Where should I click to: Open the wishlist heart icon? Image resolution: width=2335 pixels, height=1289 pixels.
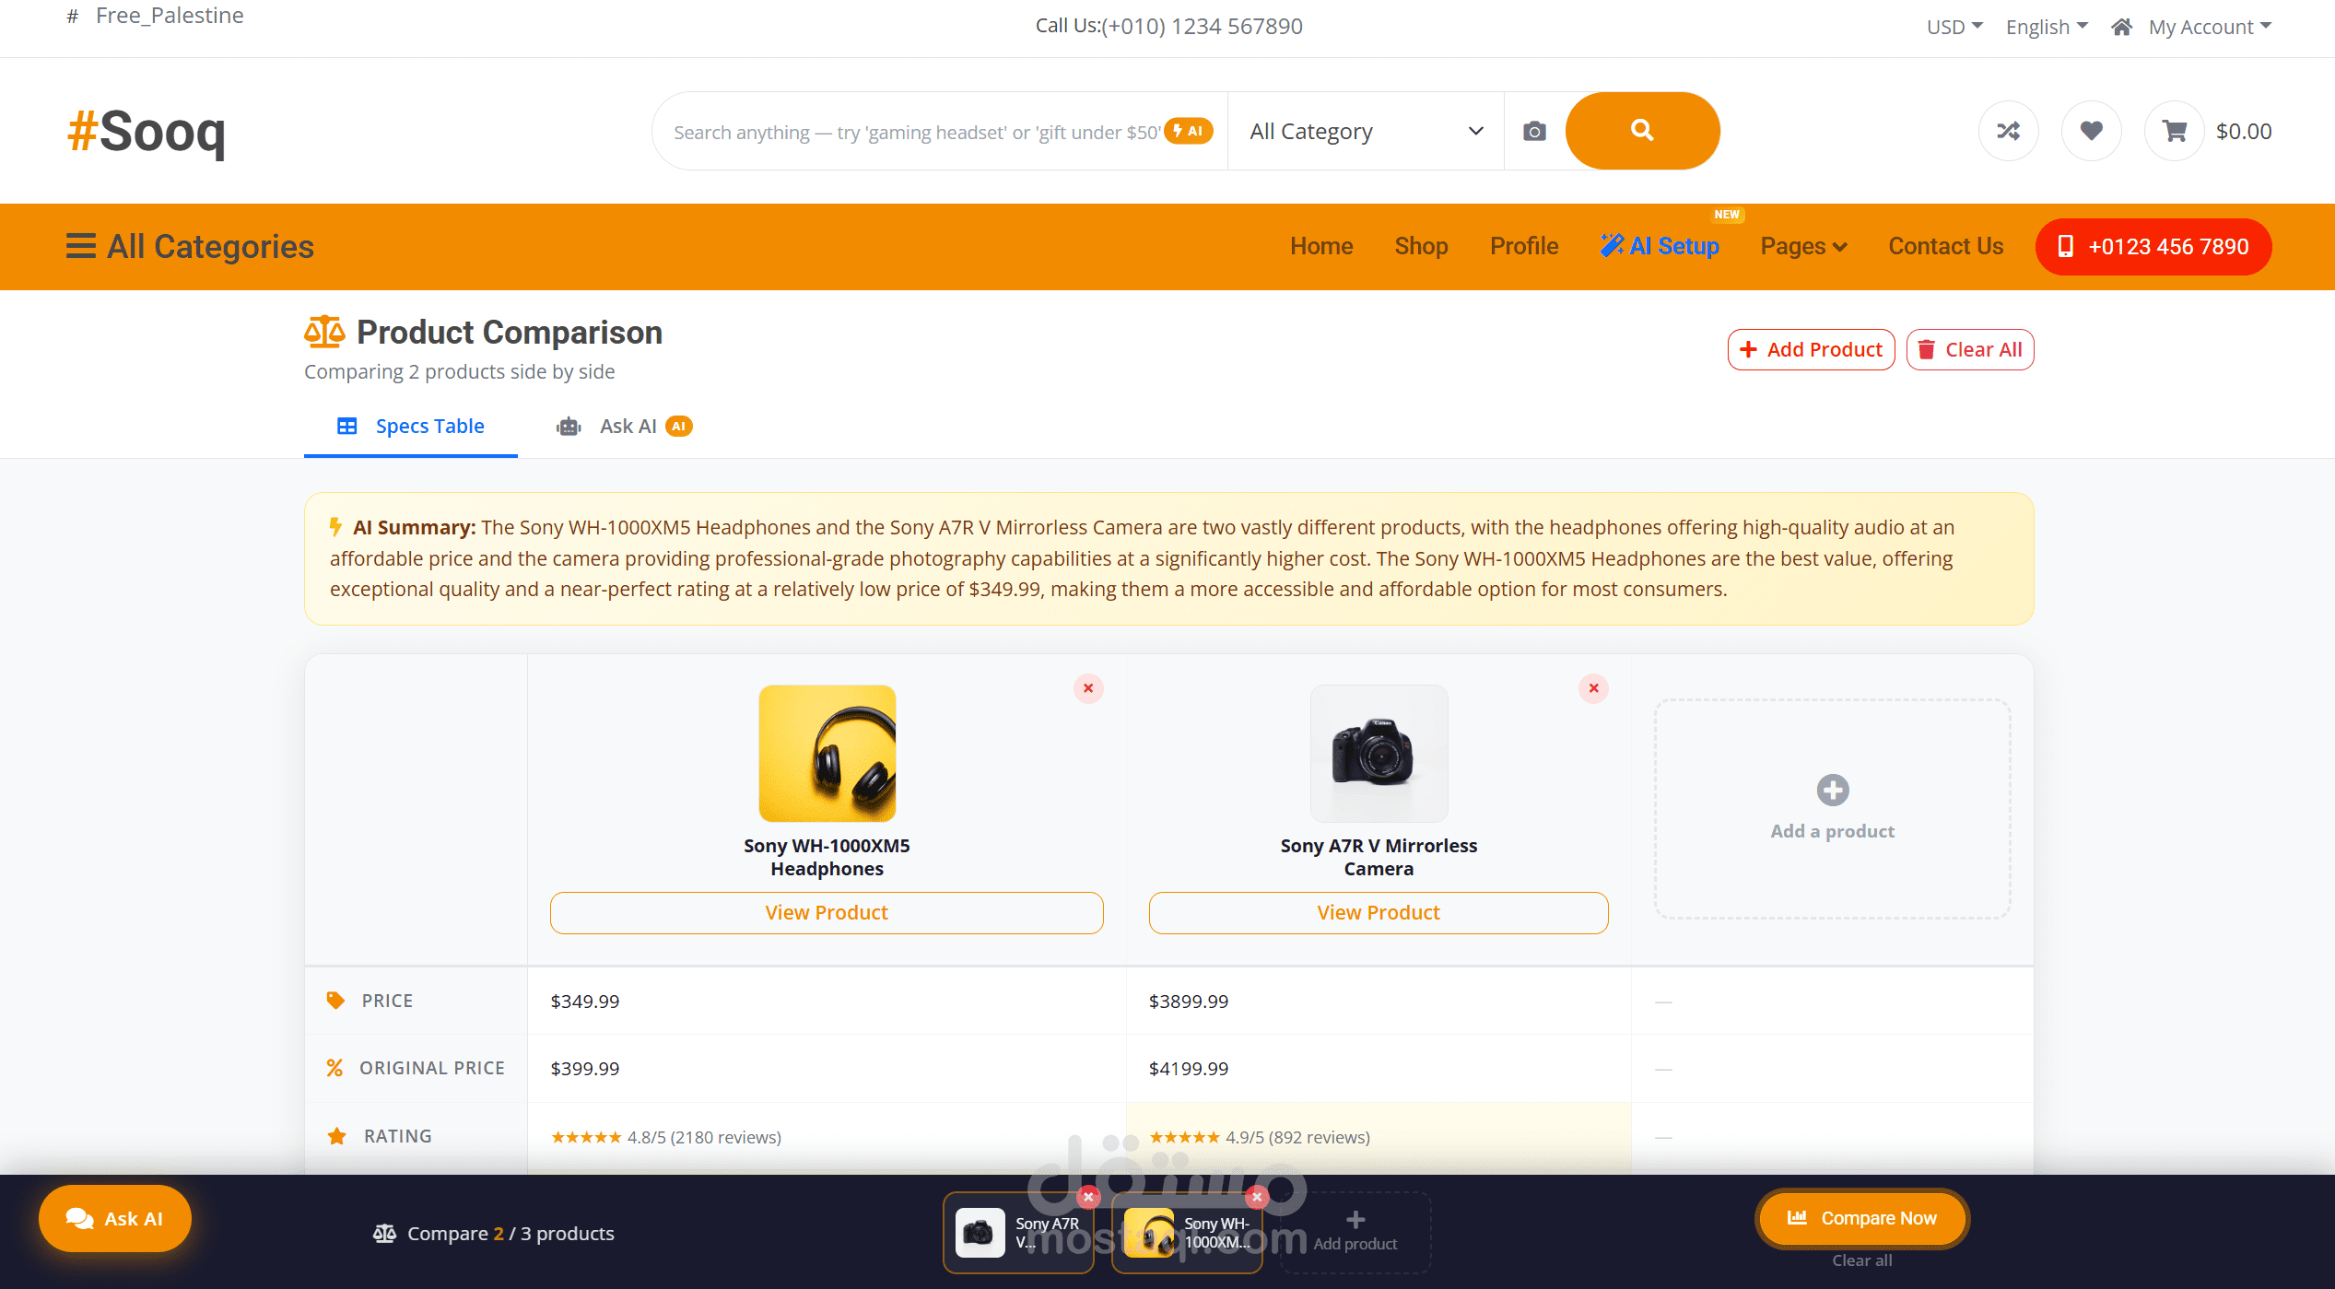click(2091, 131)
